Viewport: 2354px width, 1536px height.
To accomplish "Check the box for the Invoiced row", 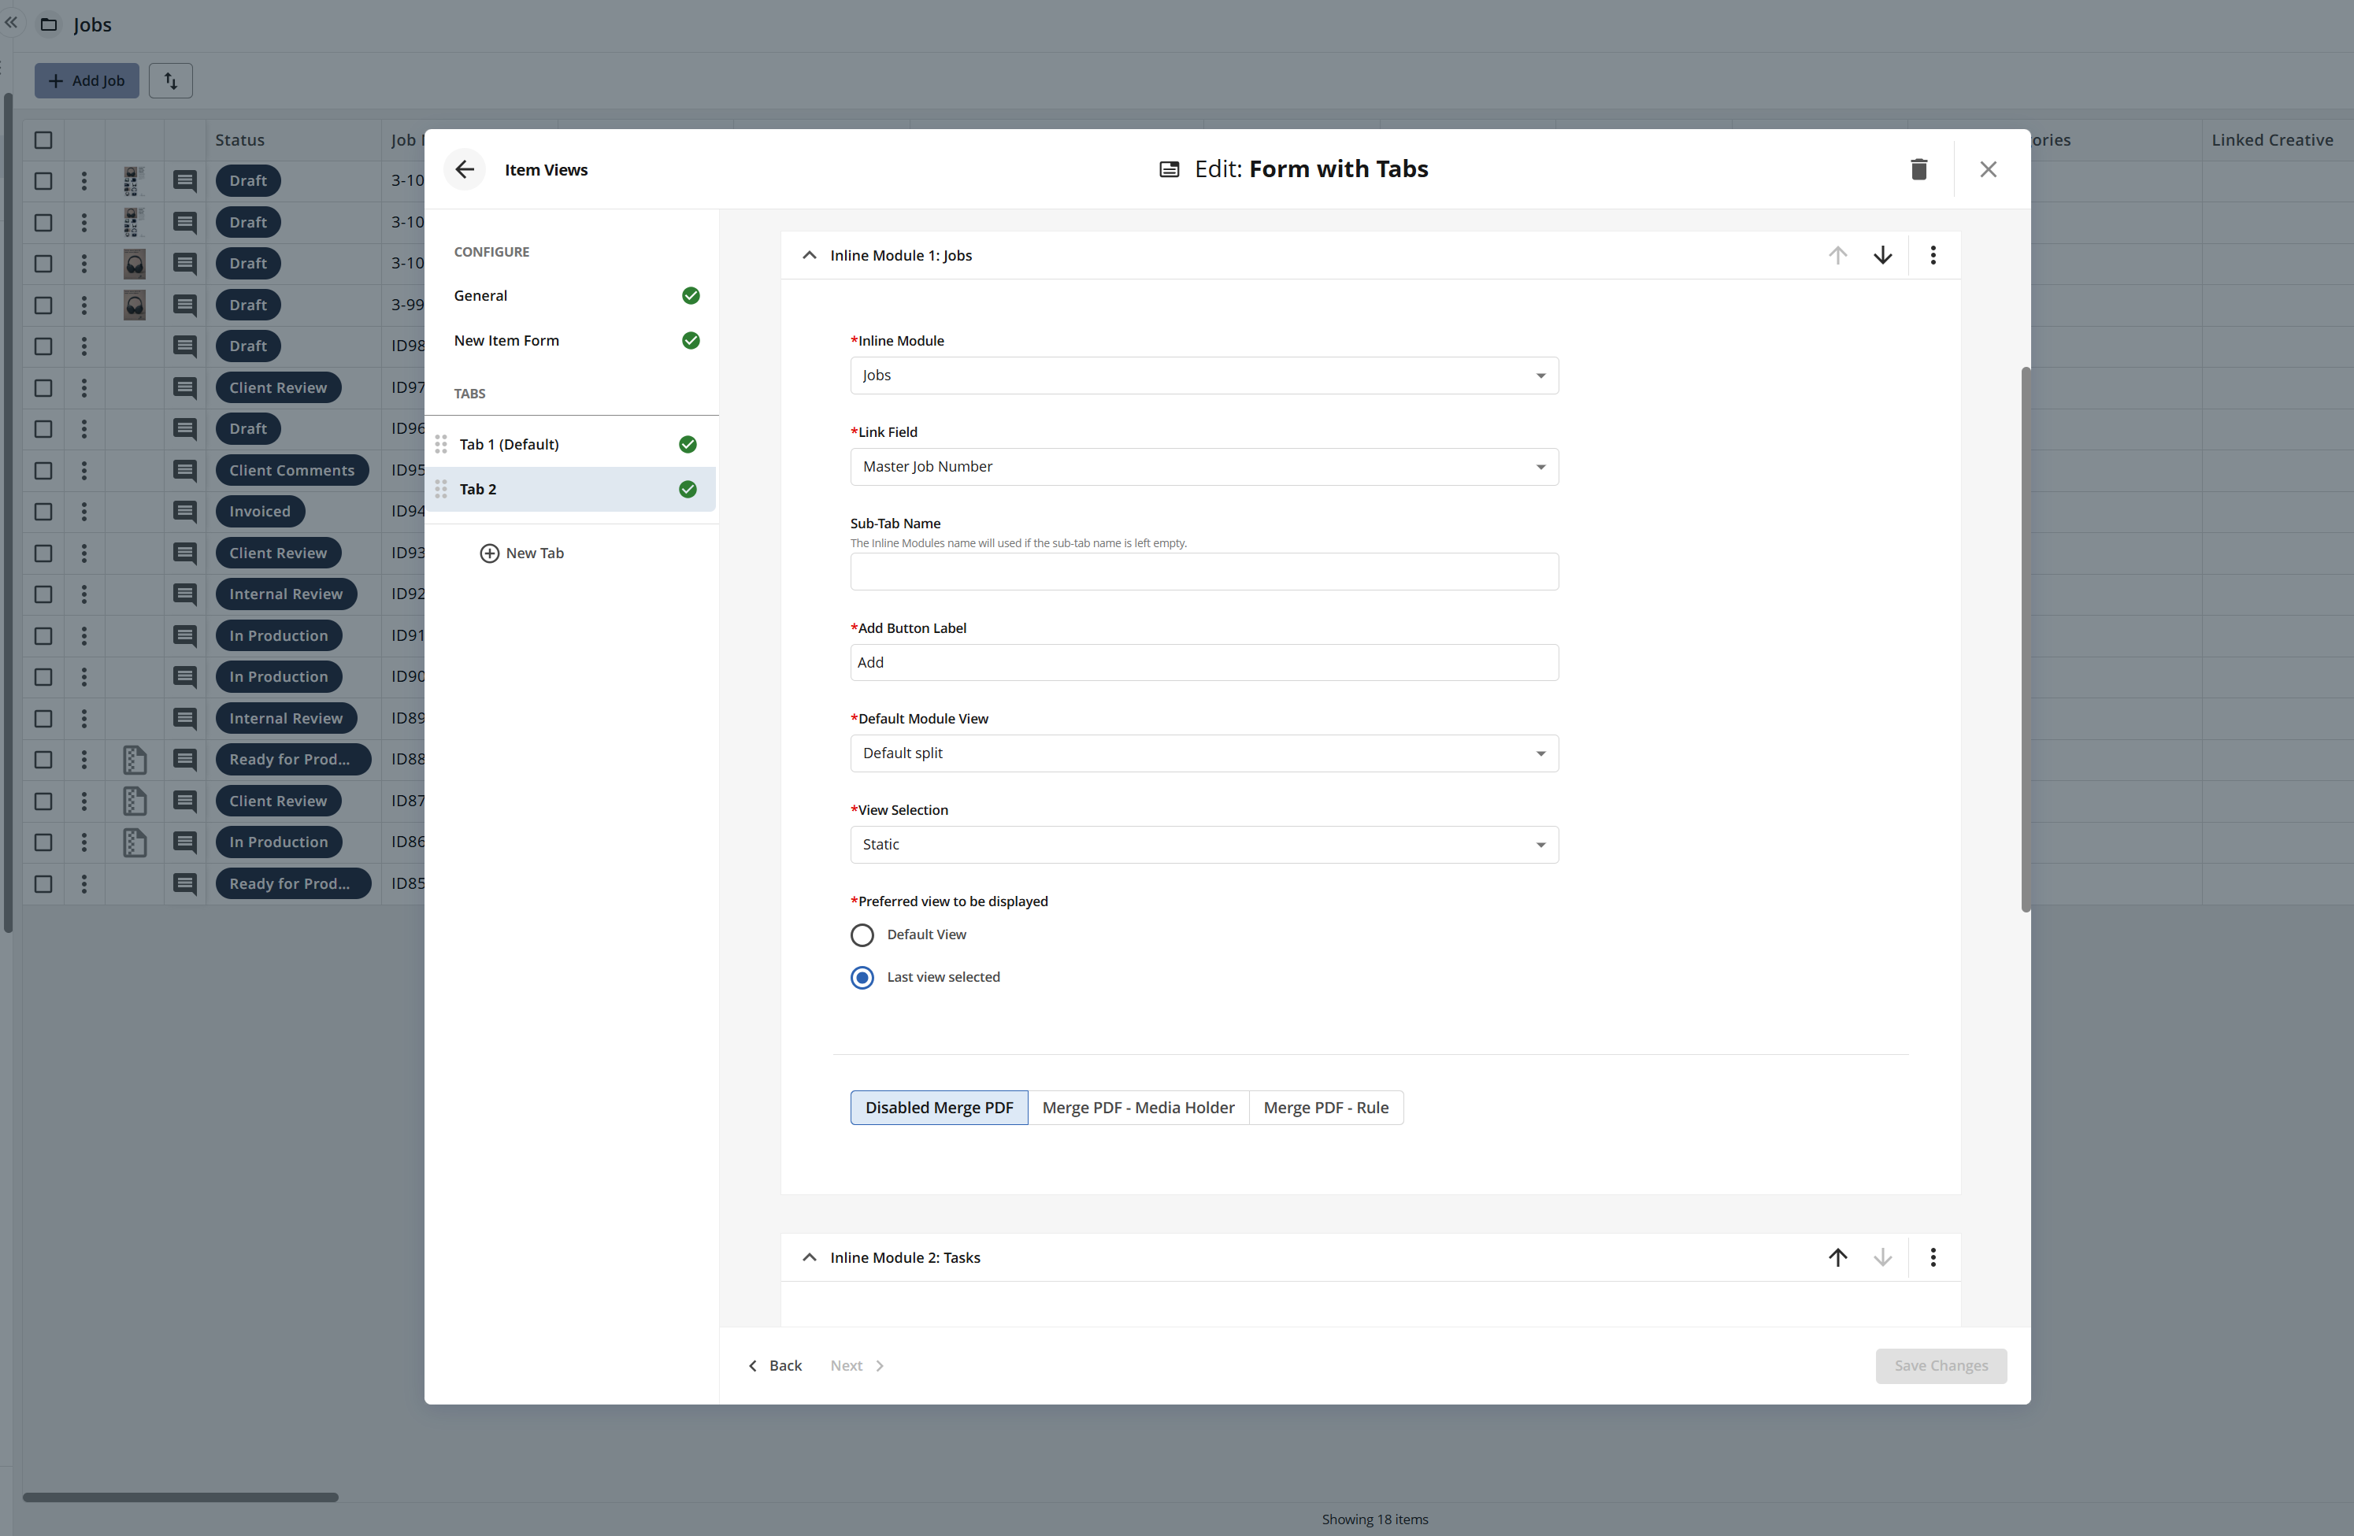I will [x=43, y=511].
